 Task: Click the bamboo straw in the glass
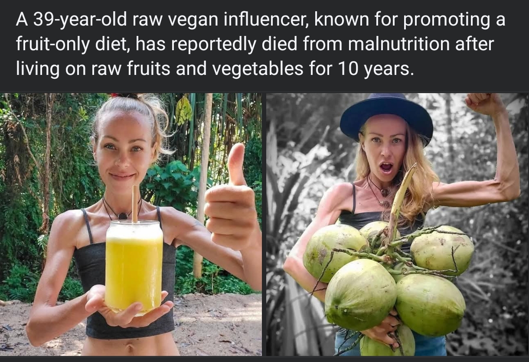pyautogui.click(x=135, y=204)
